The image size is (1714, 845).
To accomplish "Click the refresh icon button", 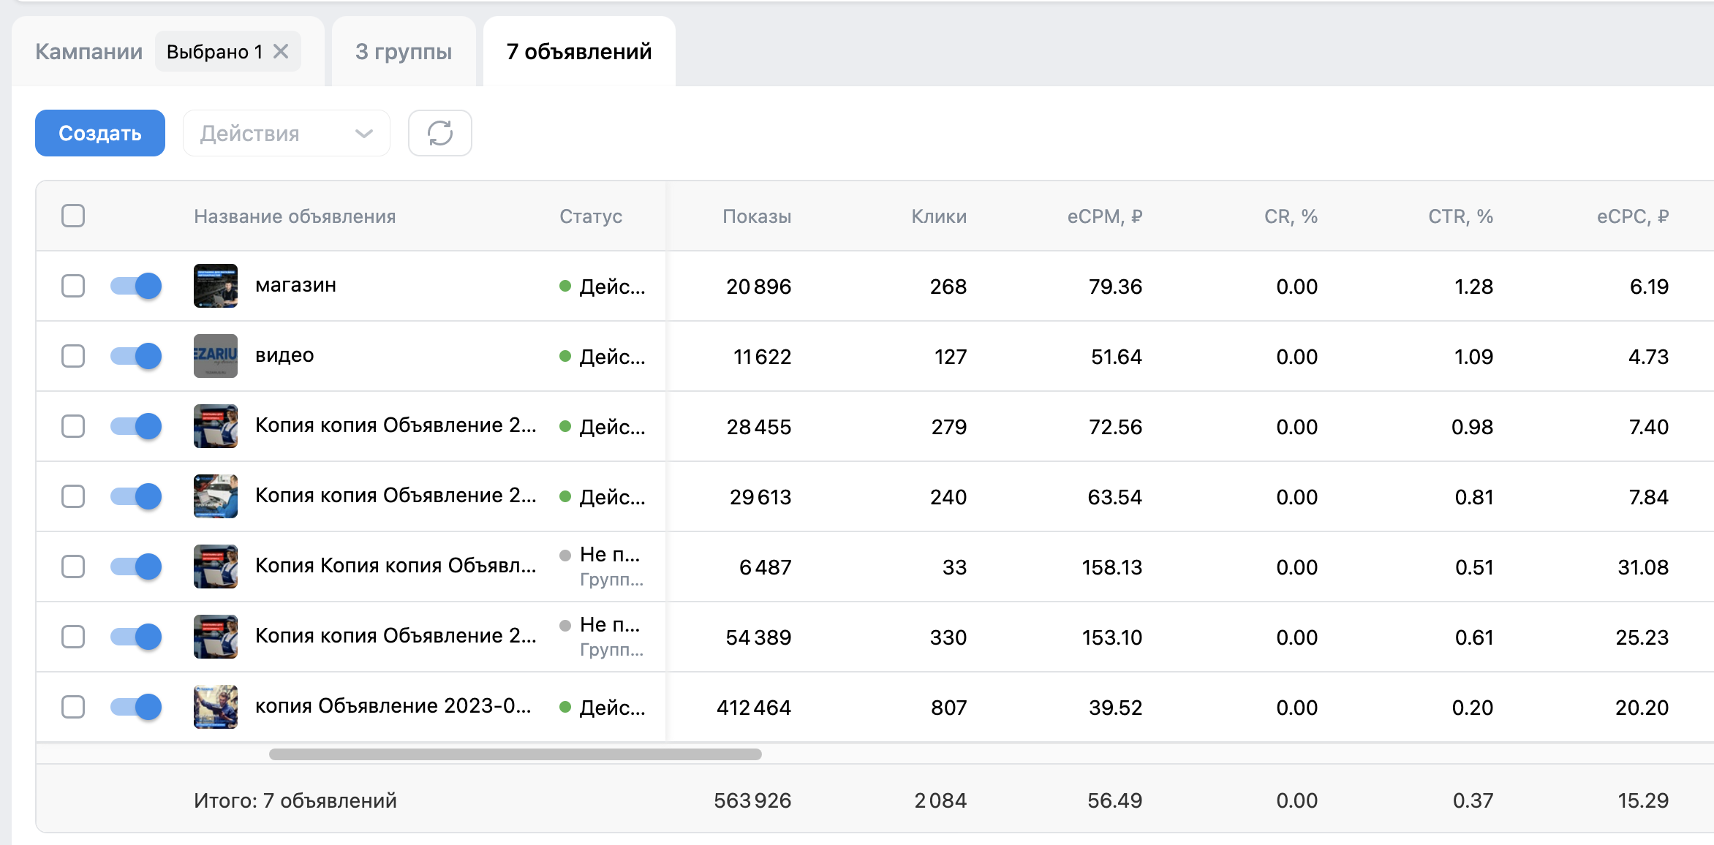I will tap(439, 133).
